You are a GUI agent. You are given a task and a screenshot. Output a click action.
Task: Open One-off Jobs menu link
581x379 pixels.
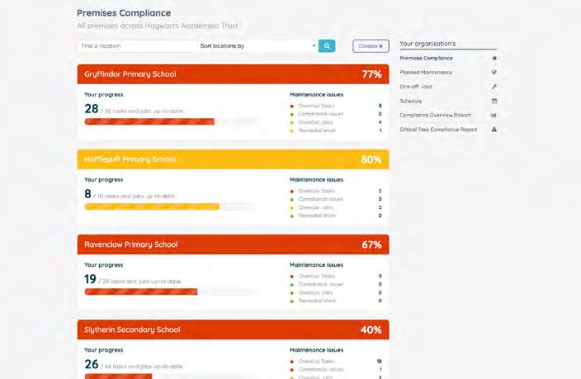click(x=416, y=87)
